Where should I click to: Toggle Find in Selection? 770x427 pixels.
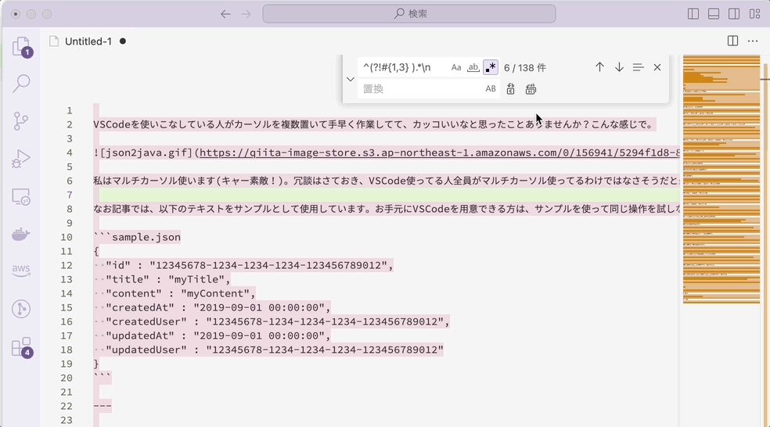638,67
